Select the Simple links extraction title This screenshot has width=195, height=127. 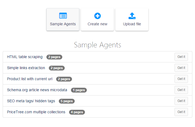26,68
